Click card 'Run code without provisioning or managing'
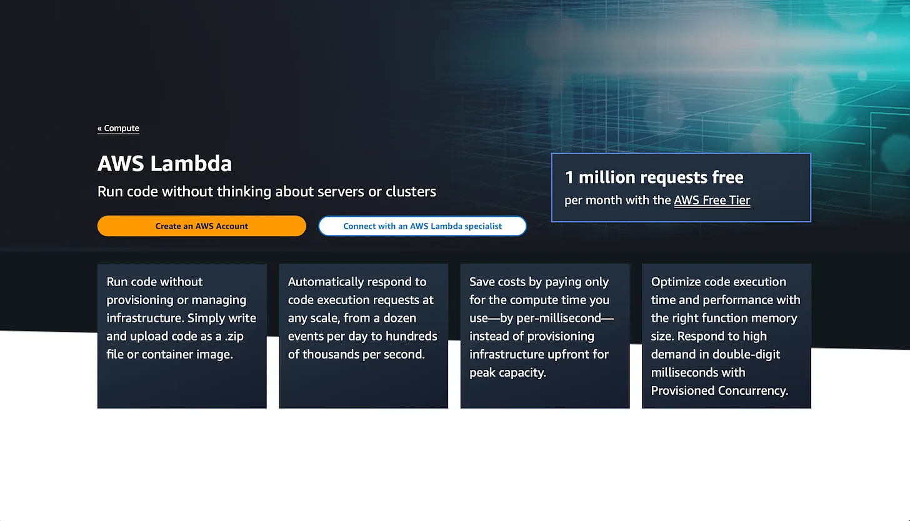The width and height of the screenshot is (910, 521). 182,336
